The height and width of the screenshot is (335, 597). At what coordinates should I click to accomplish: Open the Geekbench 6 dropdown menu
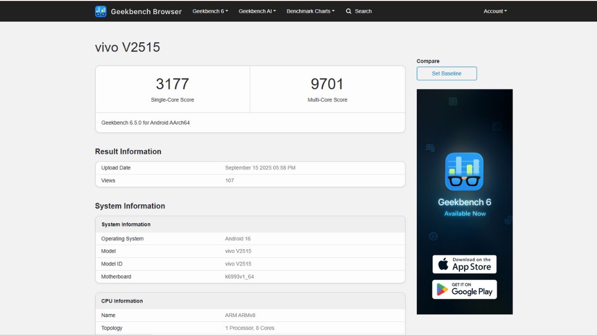point(209,11)
